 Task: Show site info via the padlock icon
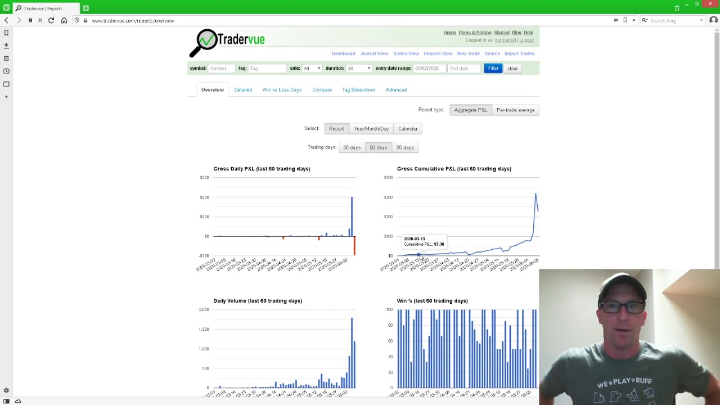pos(85,20)
